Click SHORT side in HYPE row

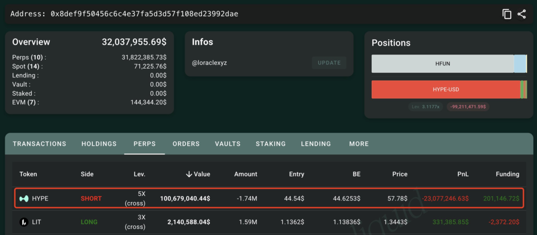91,198
